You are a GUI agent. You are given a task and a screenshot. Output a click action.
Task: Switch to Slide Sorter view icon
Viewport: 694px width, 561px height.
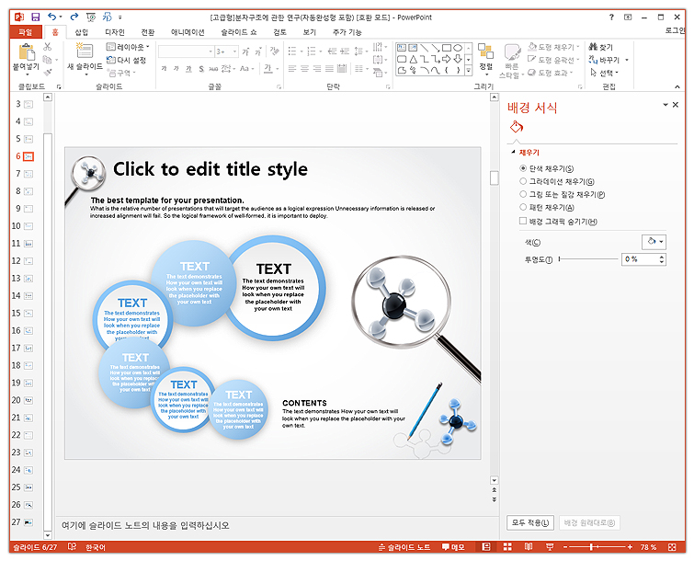point(507,547)
